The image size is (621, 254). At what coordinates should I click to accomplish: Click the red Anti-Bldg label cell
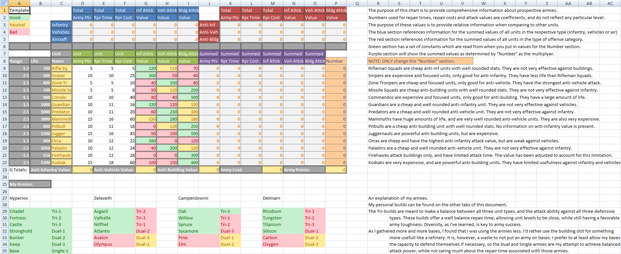coord(209,39)
